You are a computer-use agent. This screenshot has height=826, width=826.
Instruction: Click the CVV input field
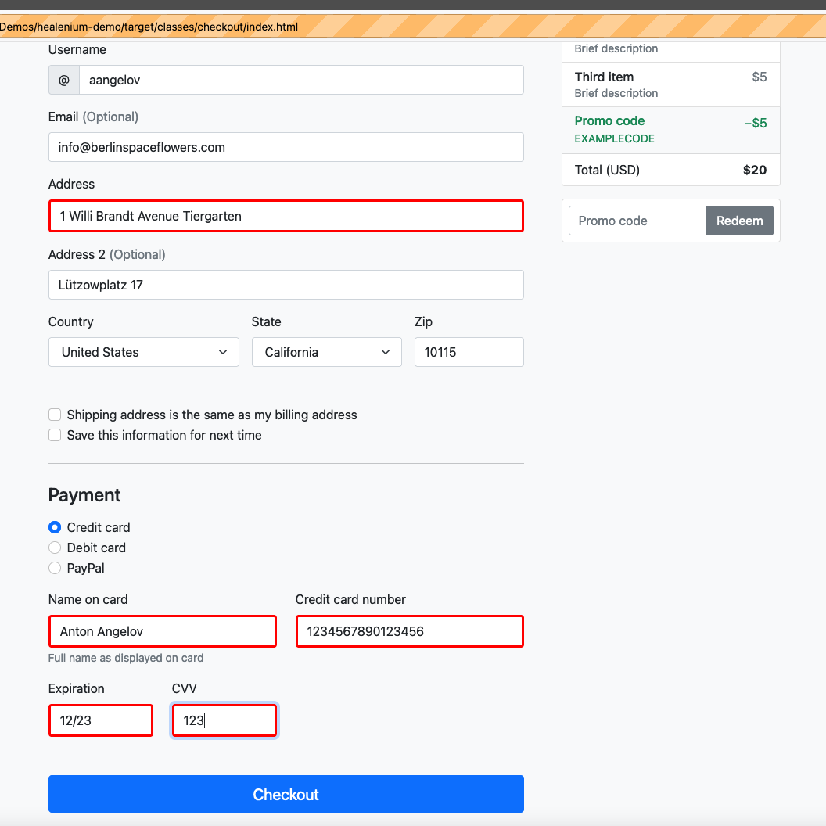click(224, 720)
